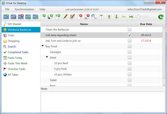Click the filter funnel icon
This screenshot has height=114, width=167.
pyautogui.click(x=101, y=17)
